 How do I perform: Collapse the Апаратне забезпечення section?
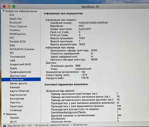pos(4,11)
